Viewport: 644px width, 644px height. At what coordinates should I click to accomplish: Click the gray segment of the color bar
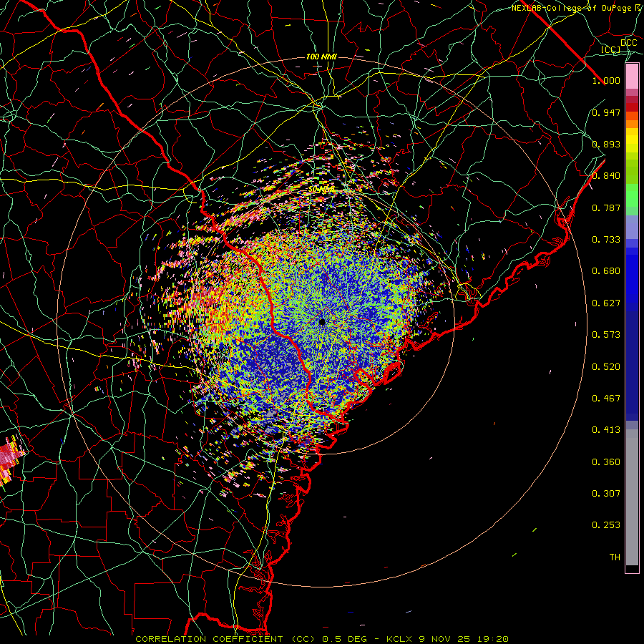tap(632, 497)
